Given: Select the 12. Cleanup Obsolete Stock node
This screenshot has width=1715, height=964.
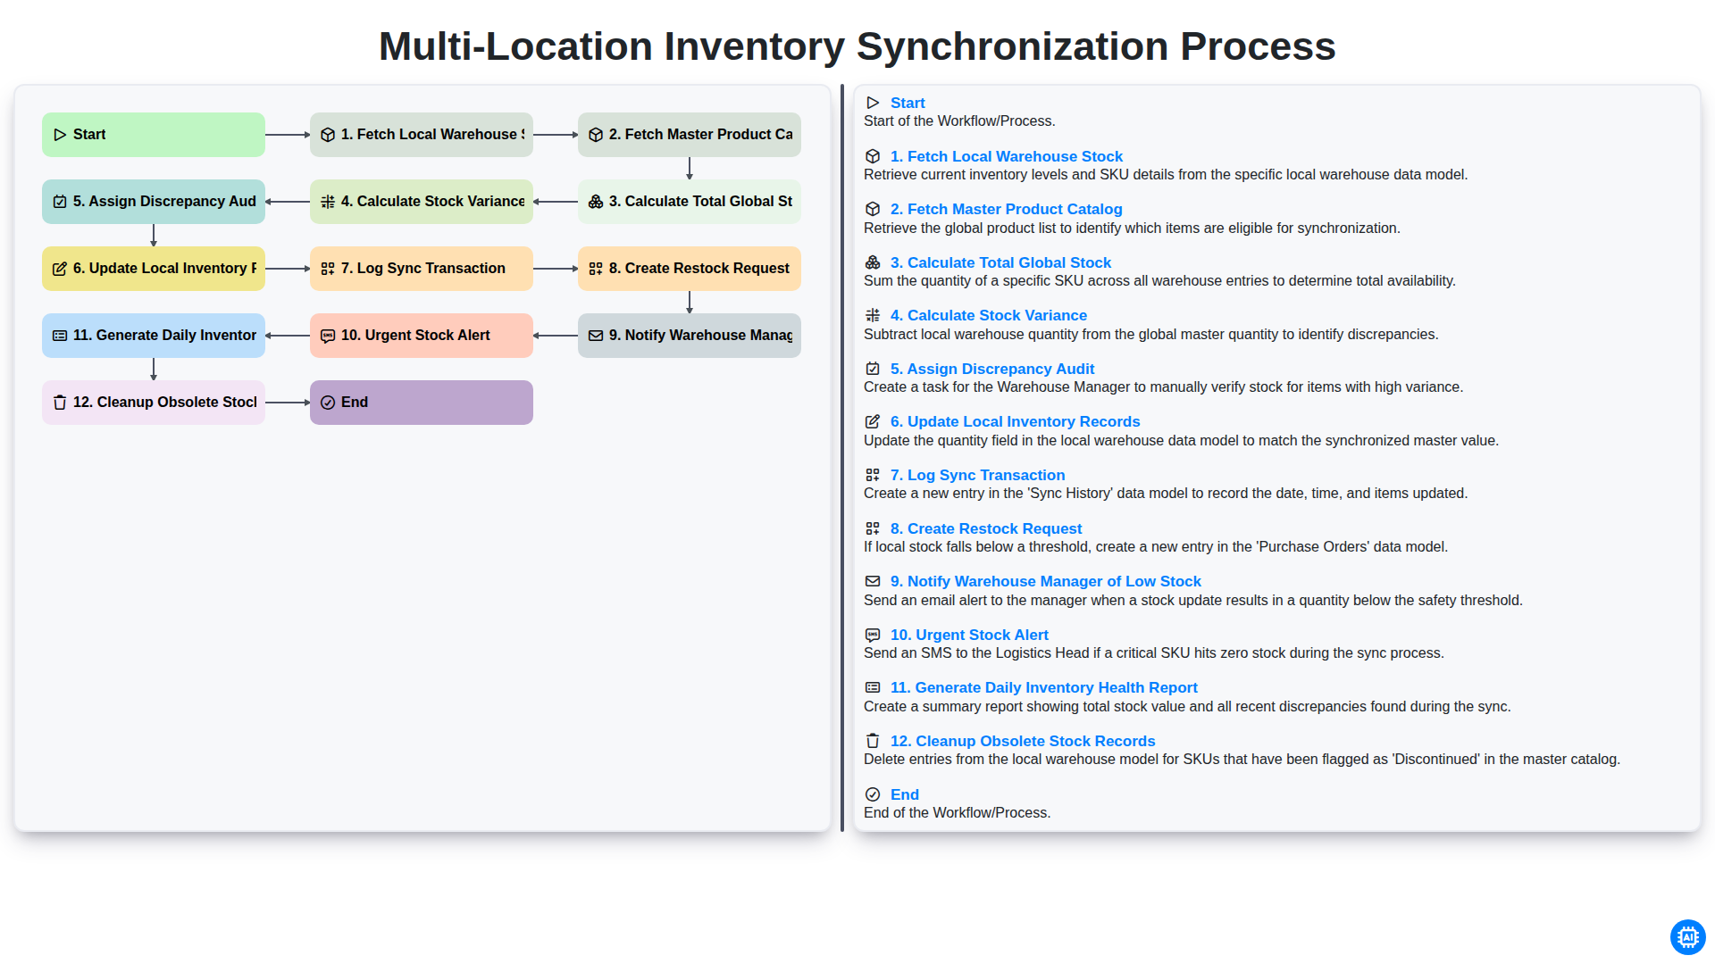Looking at the screenshot, I should [x=154, y=403].
